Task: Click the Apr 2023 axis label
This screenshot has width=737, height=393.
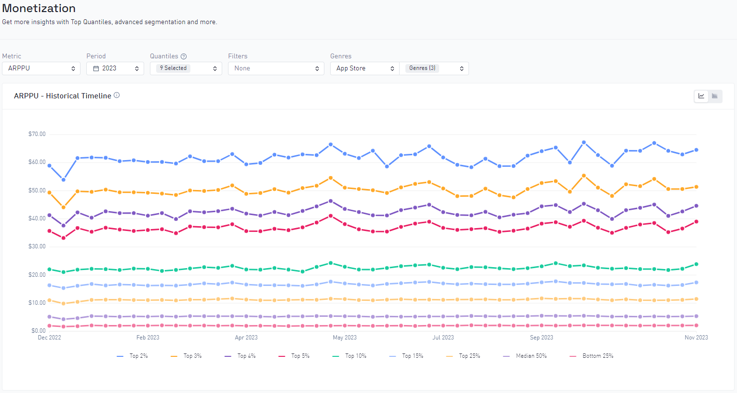Action: coord(246,338)
